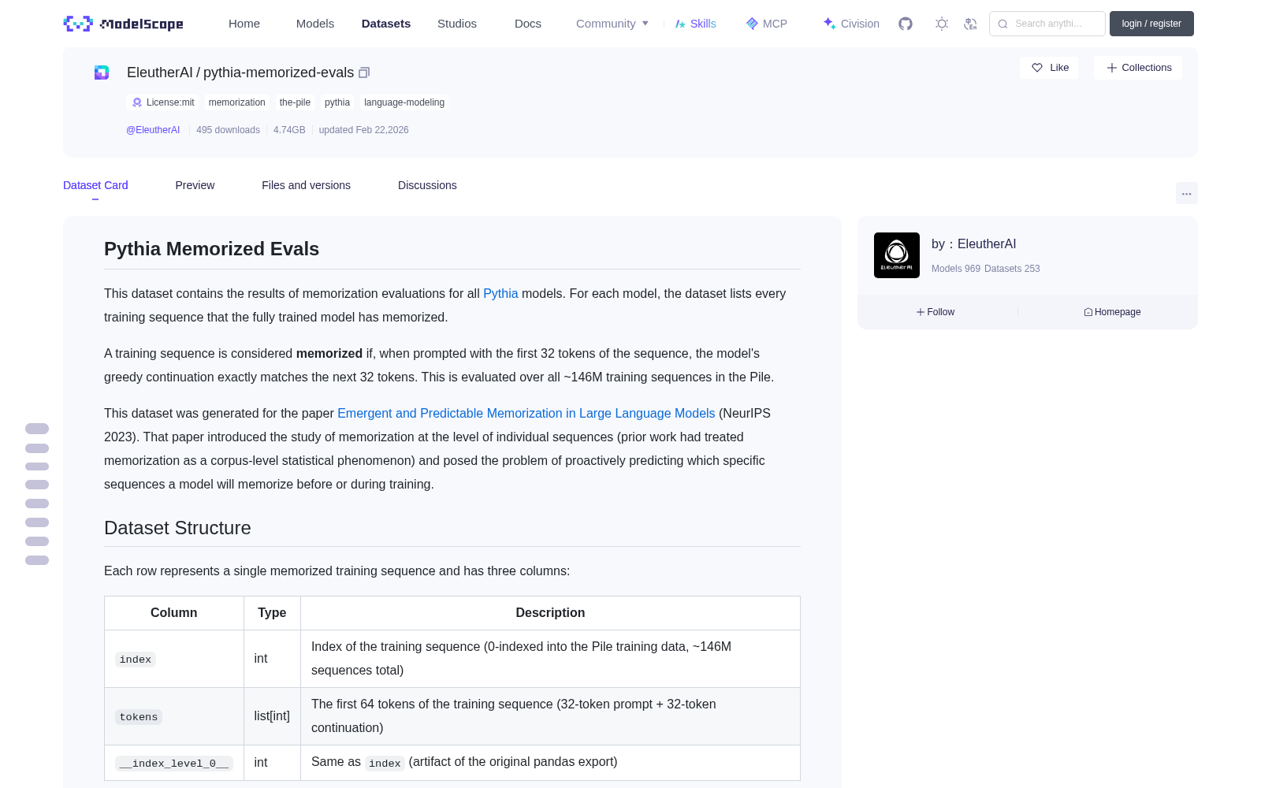Click 'Models 969' count text
Image resolution: width=1261 pixels, height=788 pixels.
956,269
